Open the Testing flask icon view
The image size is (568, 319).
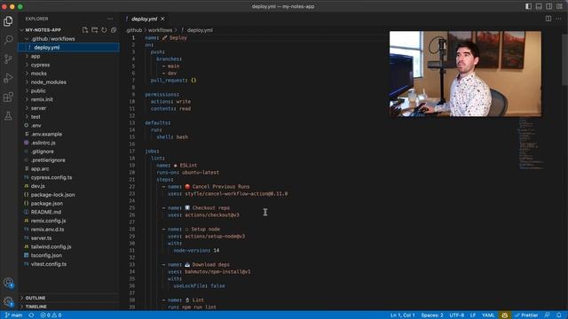click(x=8, y=116)
